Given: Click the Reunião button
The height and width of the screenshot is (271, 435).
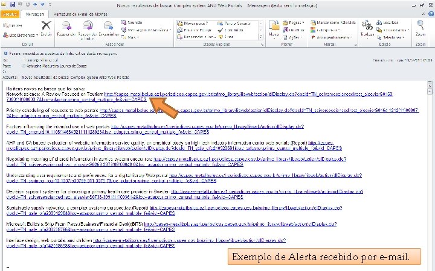Looking at the screenshot, I should 132,22.
